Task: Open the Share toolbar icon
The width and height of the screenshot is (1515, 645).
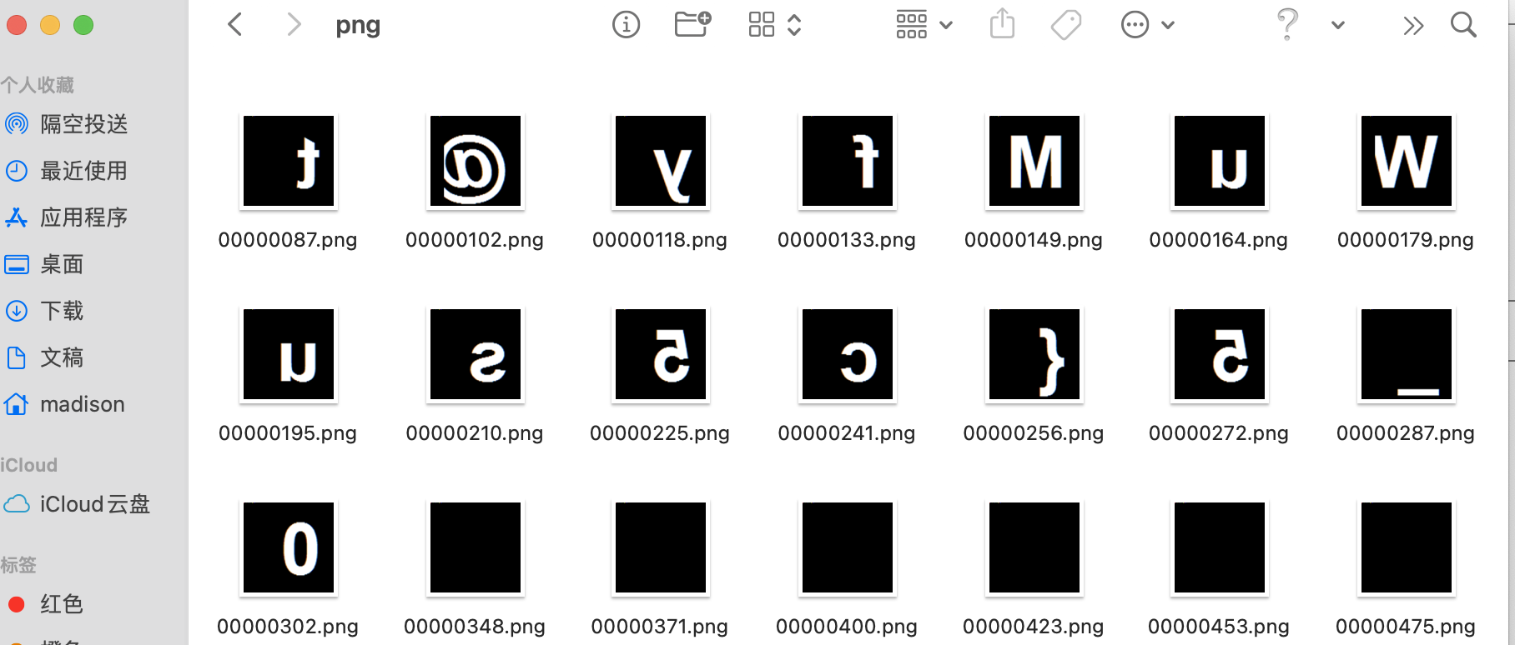Action: (x=1002, y=24)
